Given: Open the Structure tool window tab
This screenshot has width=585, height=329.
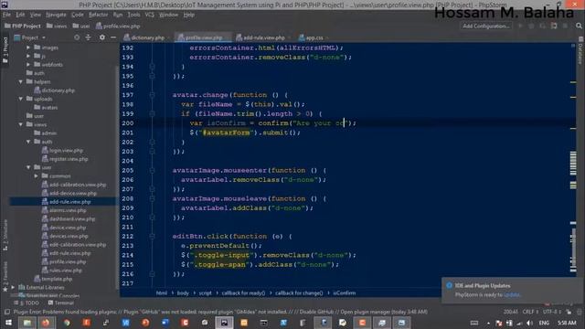Looking at the screenshot, I should [5, 236].
